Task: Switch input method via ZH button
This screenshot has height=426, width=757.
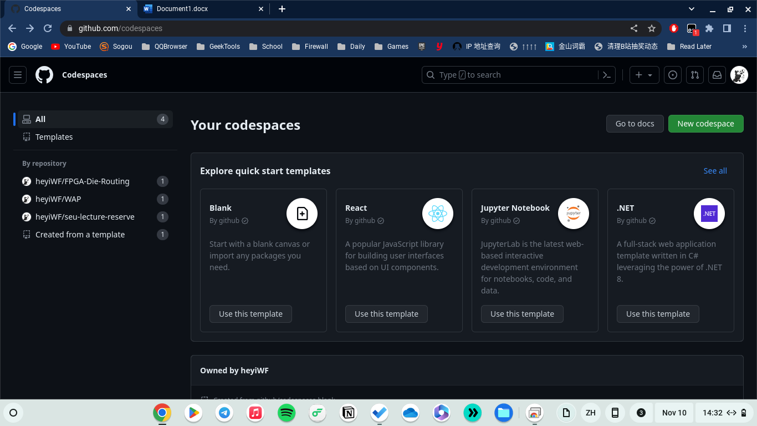Action: tap(591, 413)
